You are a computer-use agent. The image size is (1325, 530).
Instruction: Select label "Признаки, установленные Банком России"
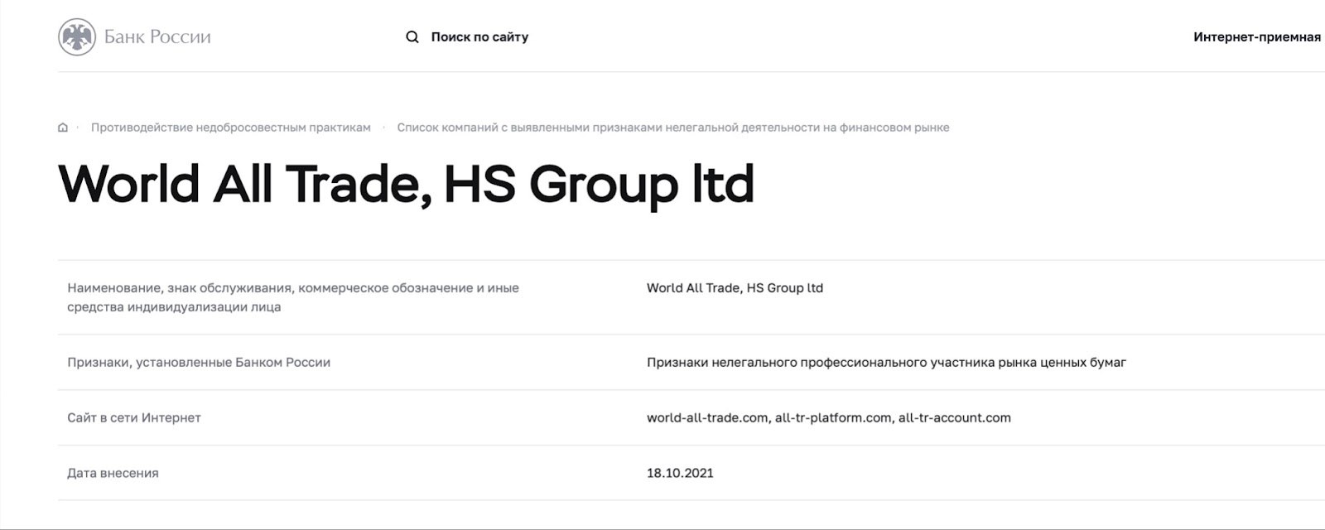(x=199, y=362)
